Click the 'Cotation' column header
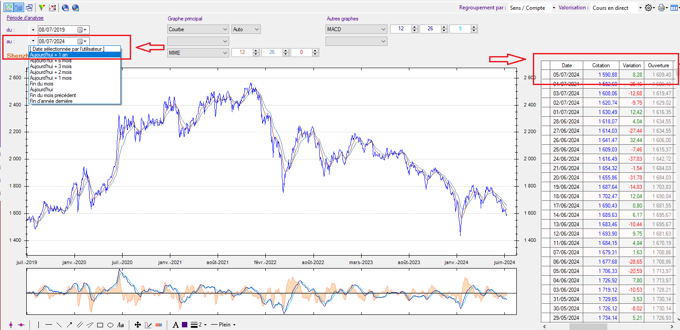The image size is (680, 330). pyautogui.click(x=601, y=65)
